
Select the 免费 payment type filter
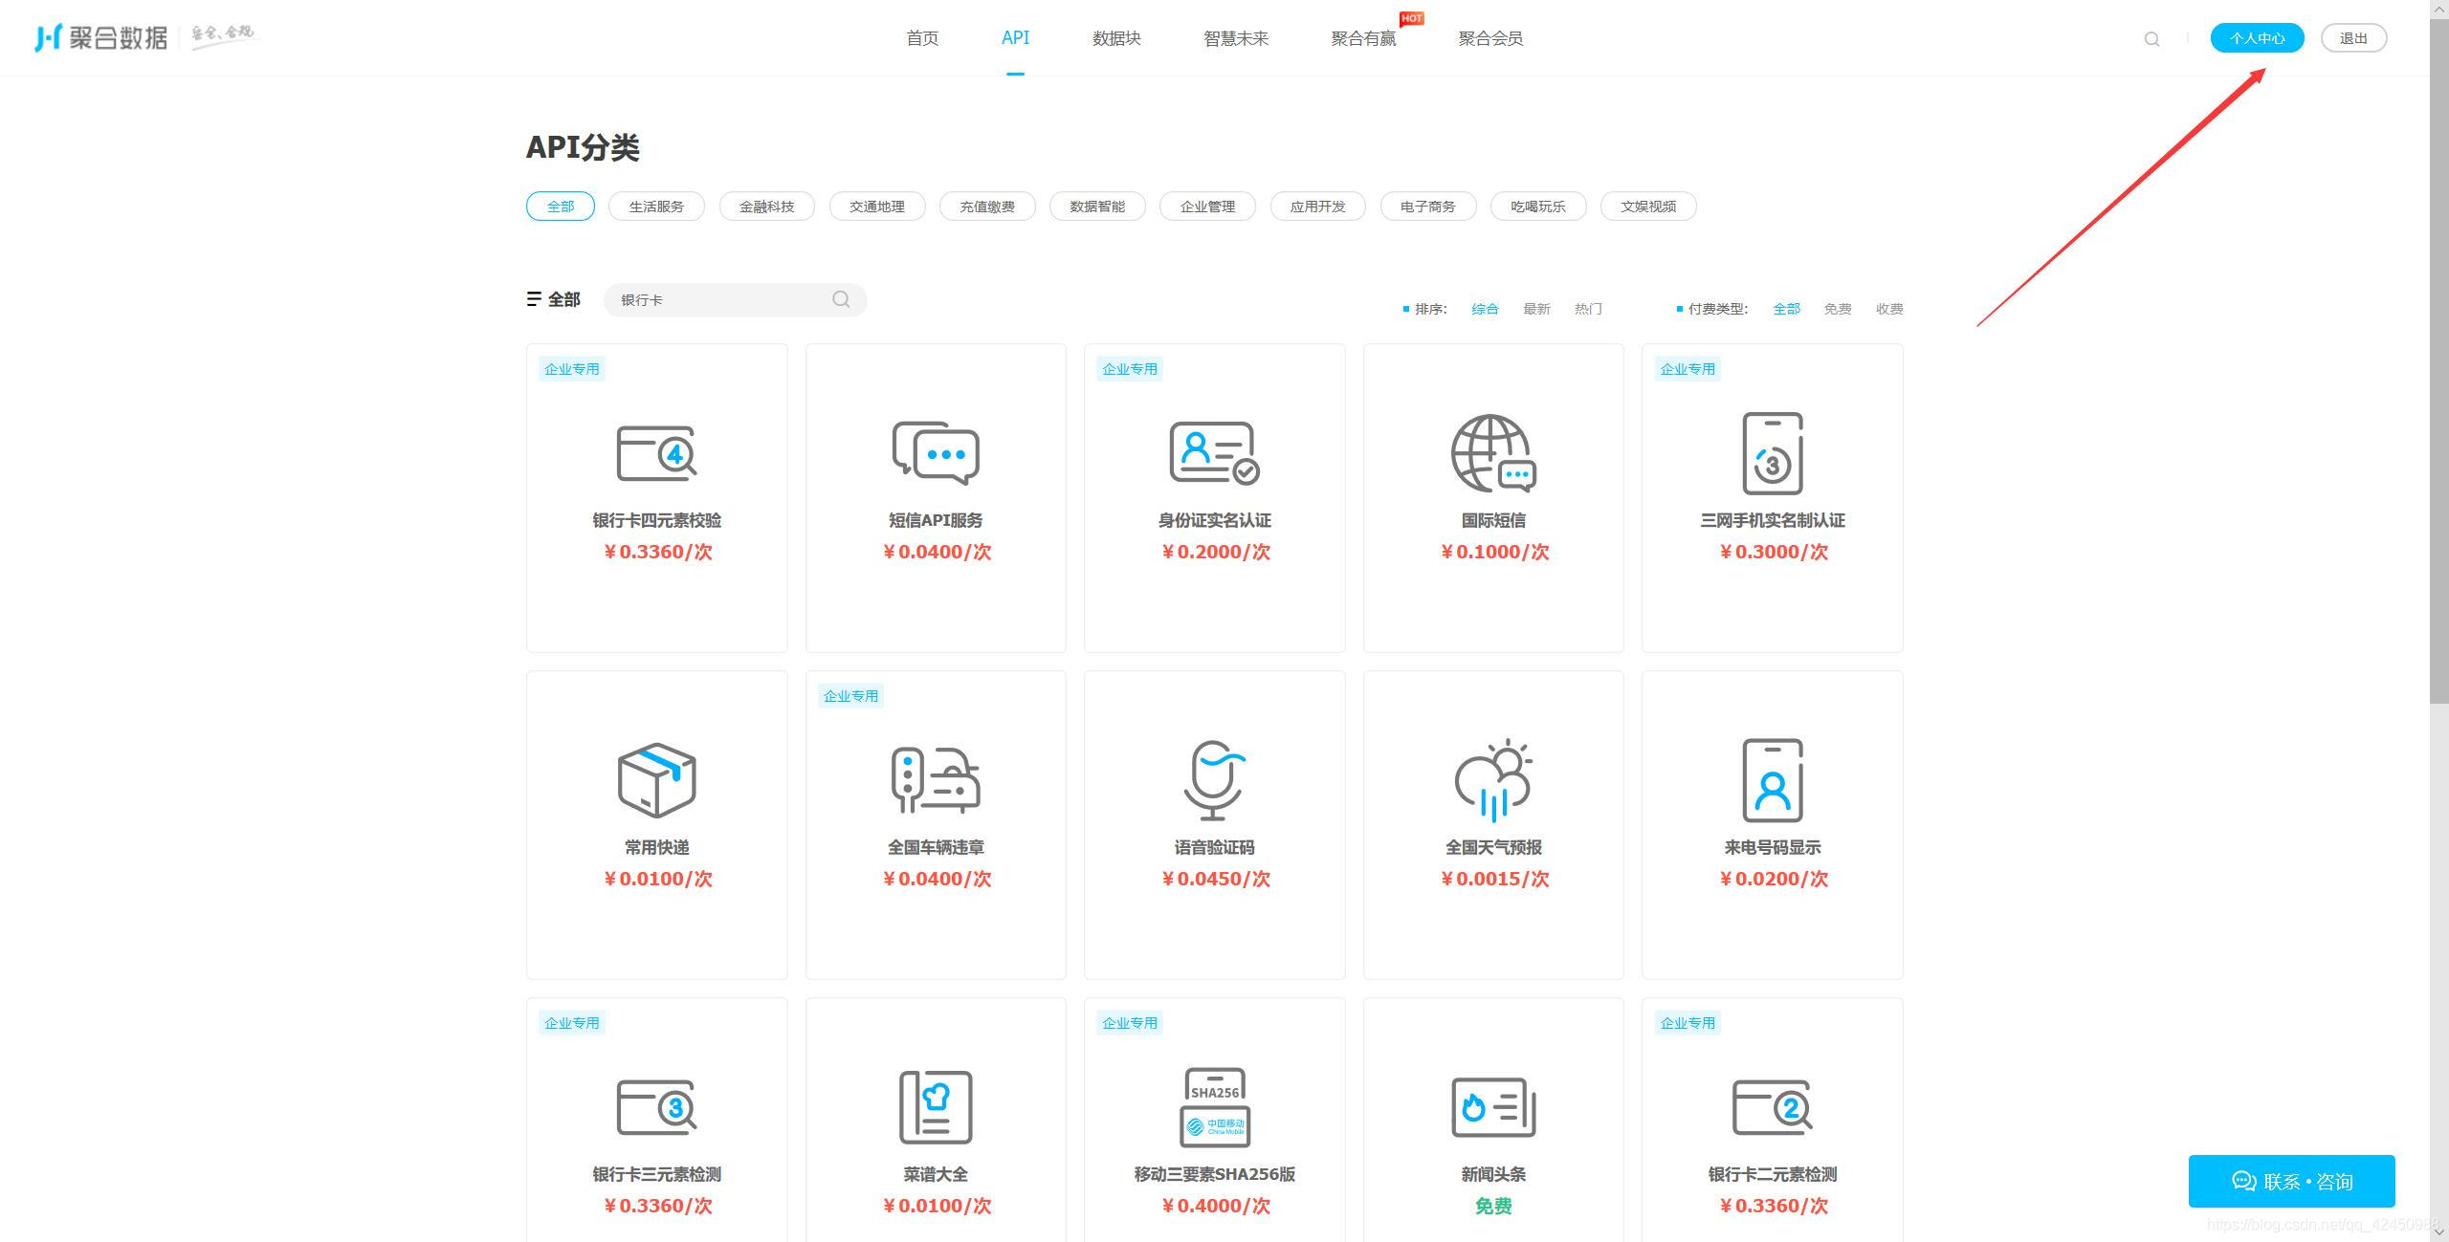pos(1837,309)
